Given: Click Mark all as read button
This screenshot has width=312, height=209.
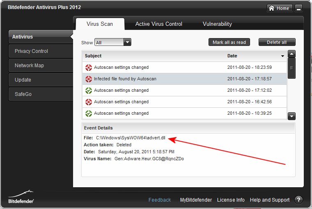Looking at the screenshot, I should click(x=229, y=42).
